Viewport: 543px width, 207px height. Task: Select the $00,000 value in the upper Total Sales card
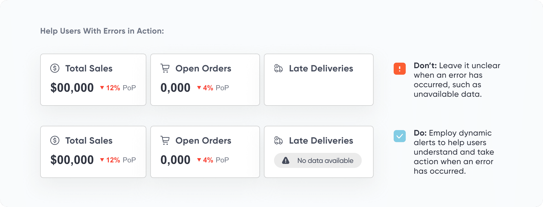72,88
